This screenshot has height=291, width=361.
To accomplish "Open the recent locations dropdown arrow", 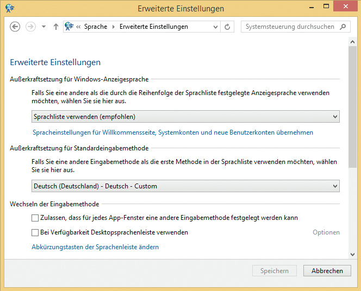I will point(43,27).
